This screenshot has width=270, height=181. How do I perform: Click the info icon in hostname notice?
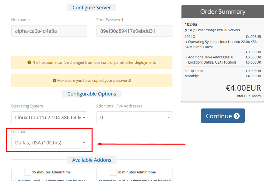click(x=29, y=63)
